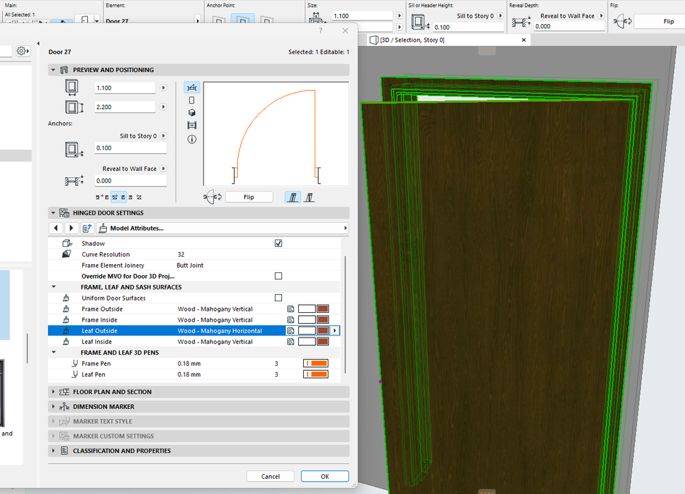The height and width of the screenshot is (494, 685).
Task: Expand the Classification and Properties section
Action: point(121,451)
